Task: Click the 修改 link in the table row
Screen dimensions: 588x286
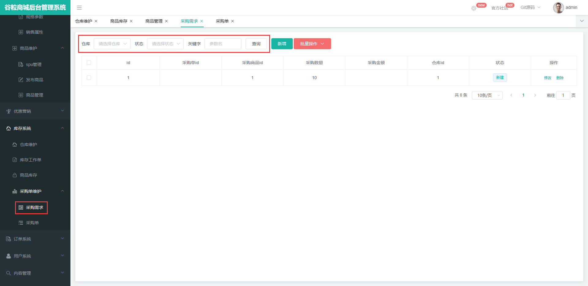Action: 548,78
